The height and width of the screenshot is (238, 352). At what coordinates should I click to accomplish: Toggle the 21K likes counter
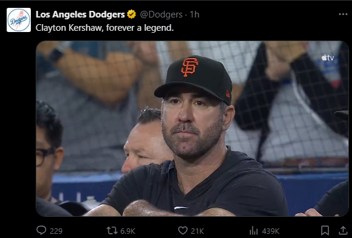pos(197,231)
